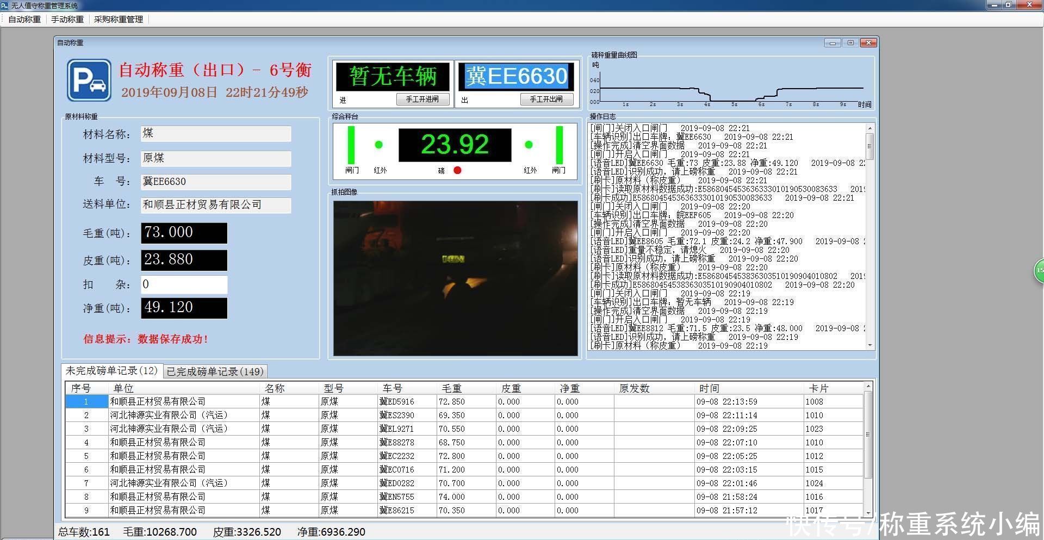The height and width of the screenshot is (540, 1044).
Task: Click the application icon in title bar
Action: [x=5, y=5]
